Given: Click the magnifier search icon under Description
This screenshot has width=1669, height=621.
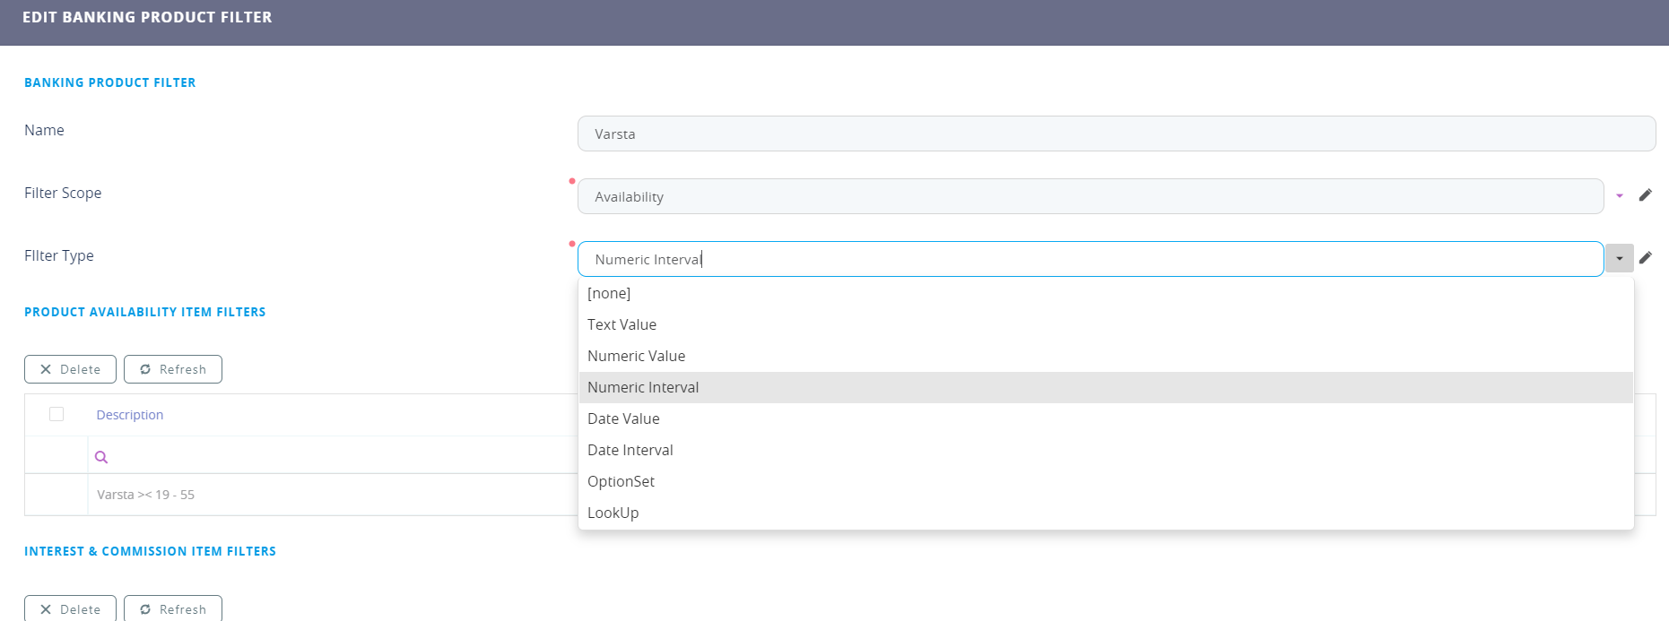Looking at the screenshot, I should [101, 457].
